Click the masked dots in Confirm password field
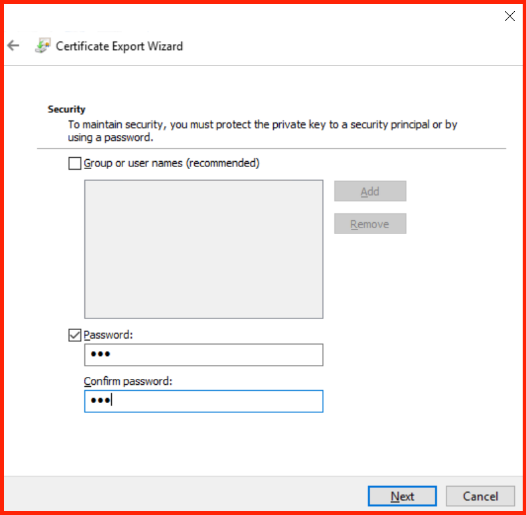This screenshot has height=515, width=526. pyautogui.click(x=101, y=400)
